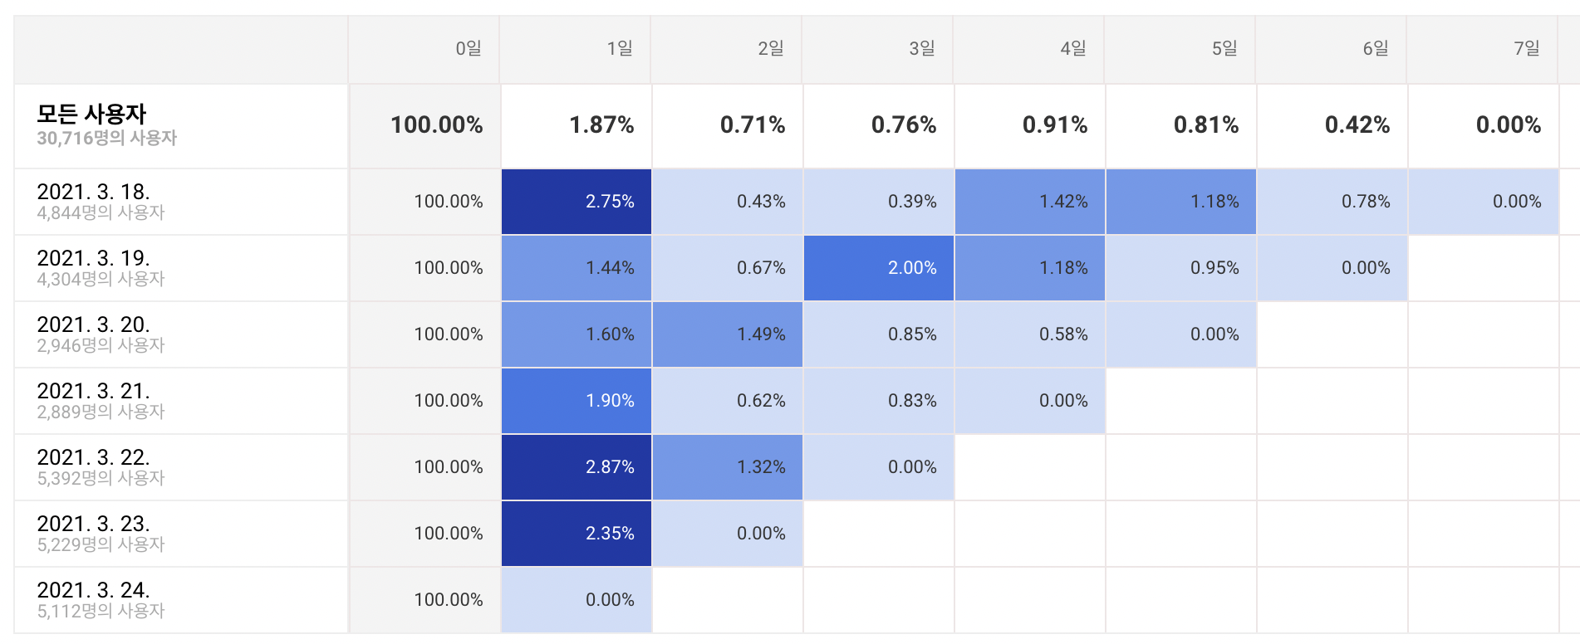1580x644 pixels.
Task: Click the 3일 column header
Action: [922, 49]
